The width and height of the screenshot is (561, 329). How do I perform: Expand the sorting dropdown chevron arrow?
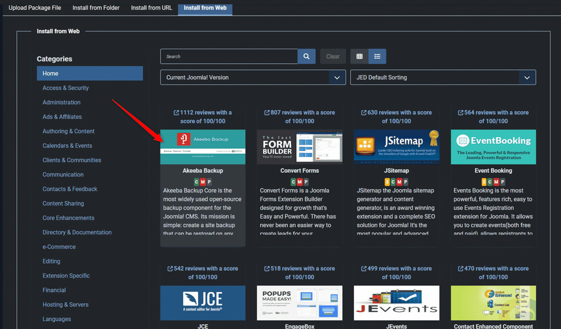[x=526, y=77]
